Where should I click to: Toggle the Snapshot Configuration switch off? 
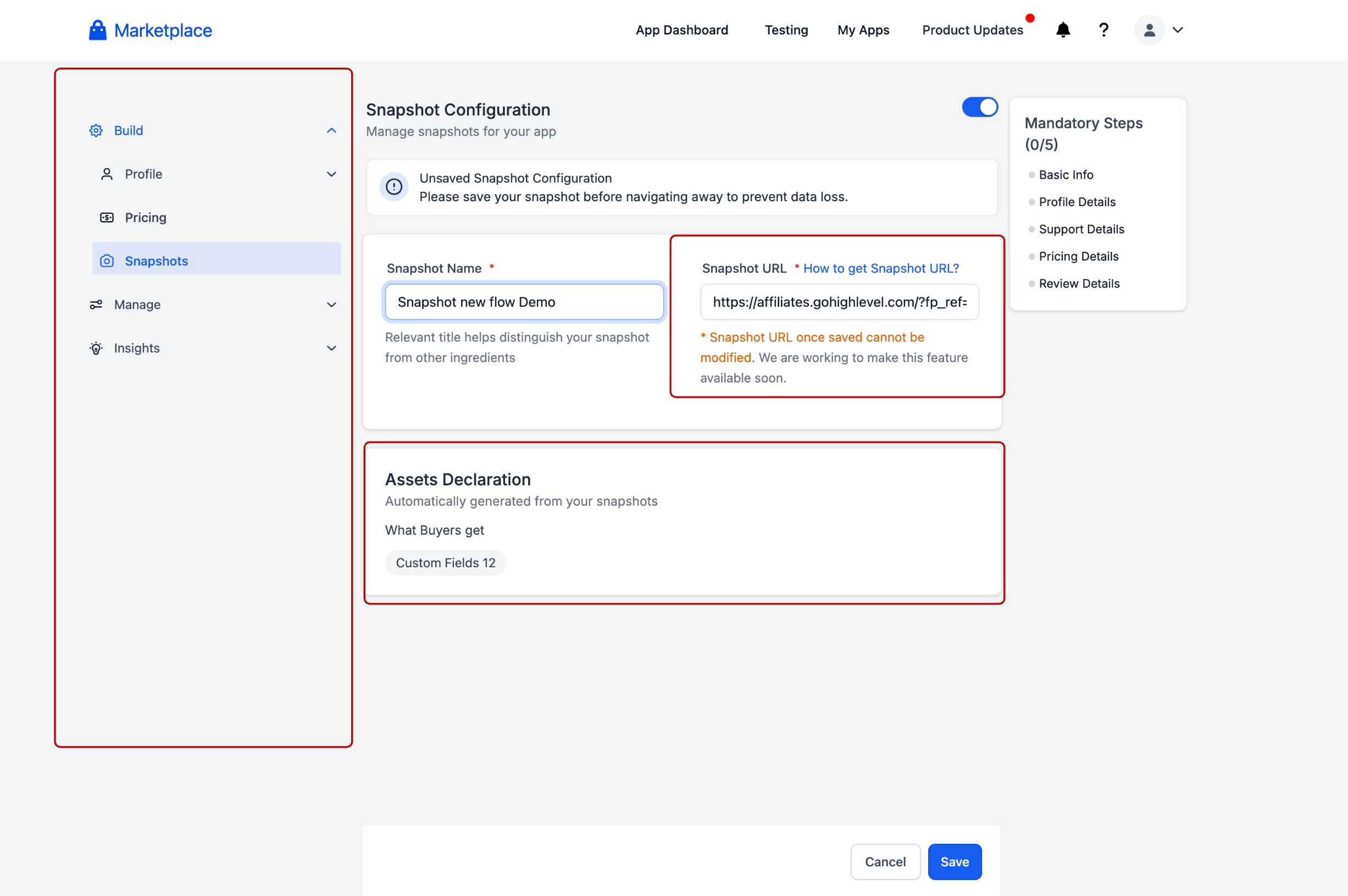(x=980, y=107)
